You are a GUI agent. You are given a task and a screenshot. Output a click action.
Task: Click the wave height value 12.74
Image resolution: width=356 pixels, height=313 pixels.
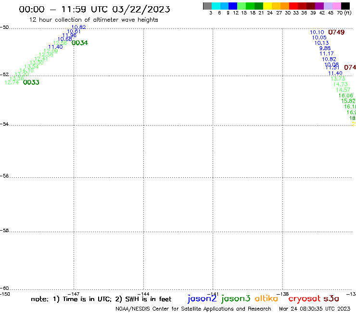[12, 82]
